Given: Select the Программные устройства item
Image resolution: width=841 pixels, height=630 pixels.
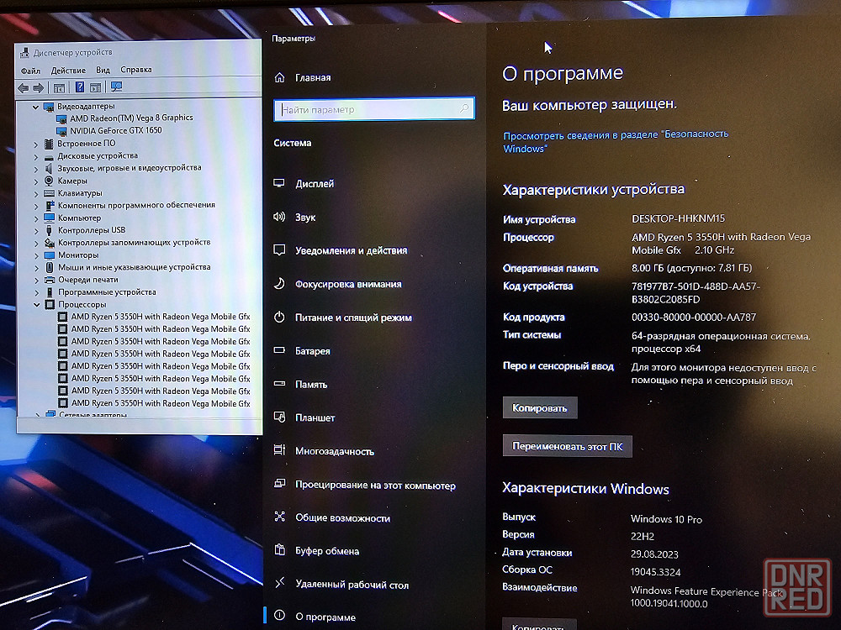Looking at the screenshot, I should tap(108, 292).
